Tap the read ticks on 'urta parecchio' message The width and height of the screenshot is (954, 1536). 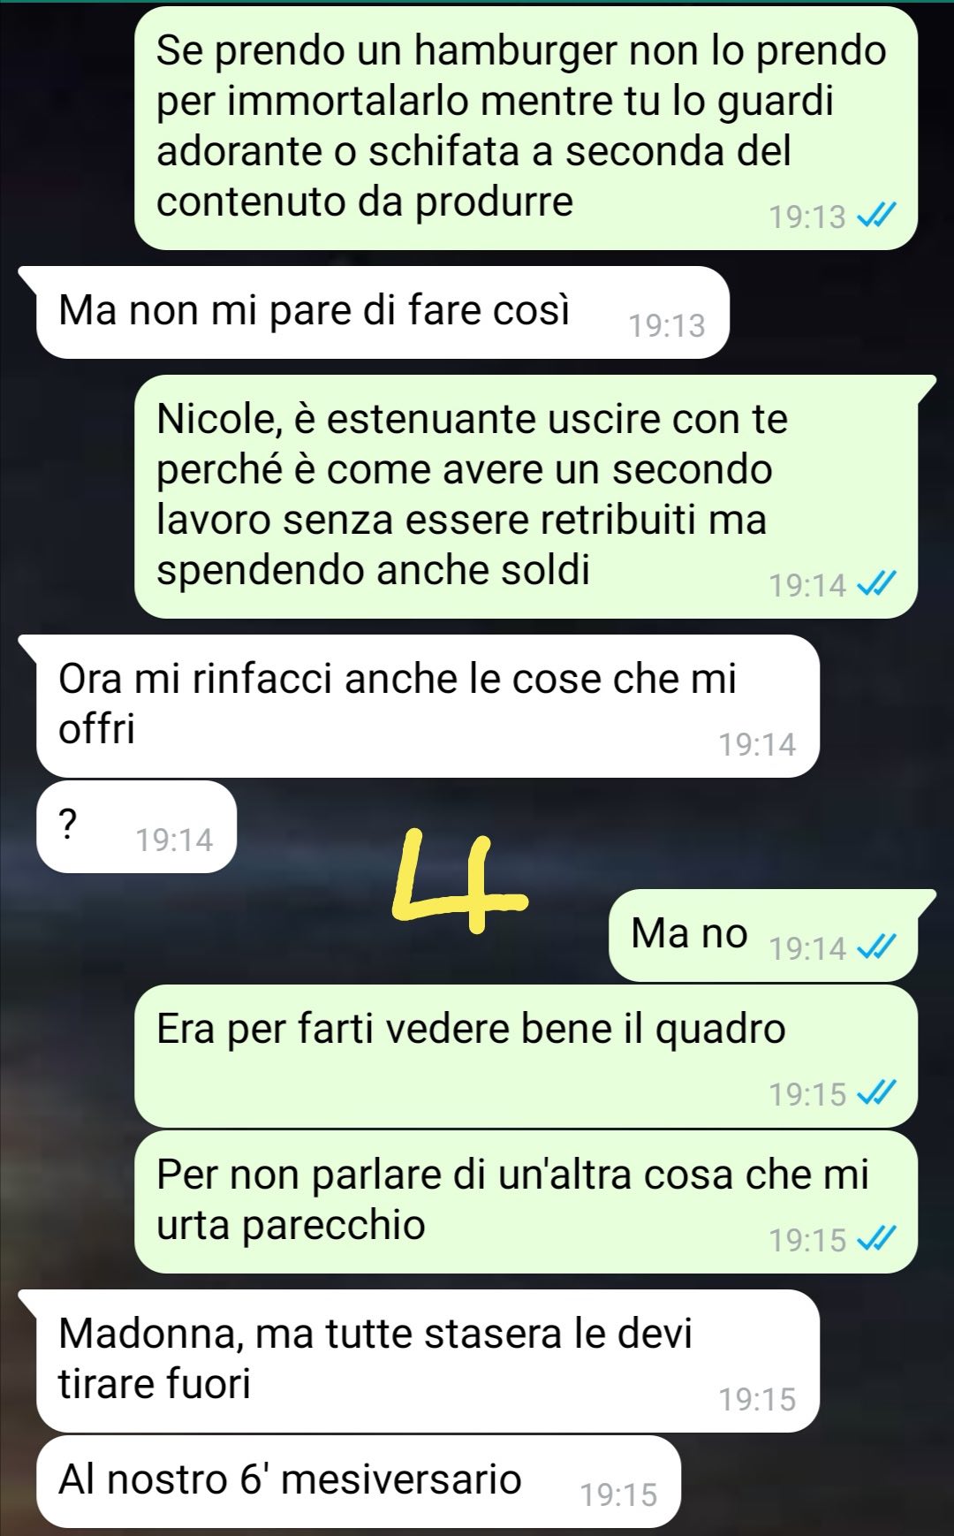(877, 1239)
